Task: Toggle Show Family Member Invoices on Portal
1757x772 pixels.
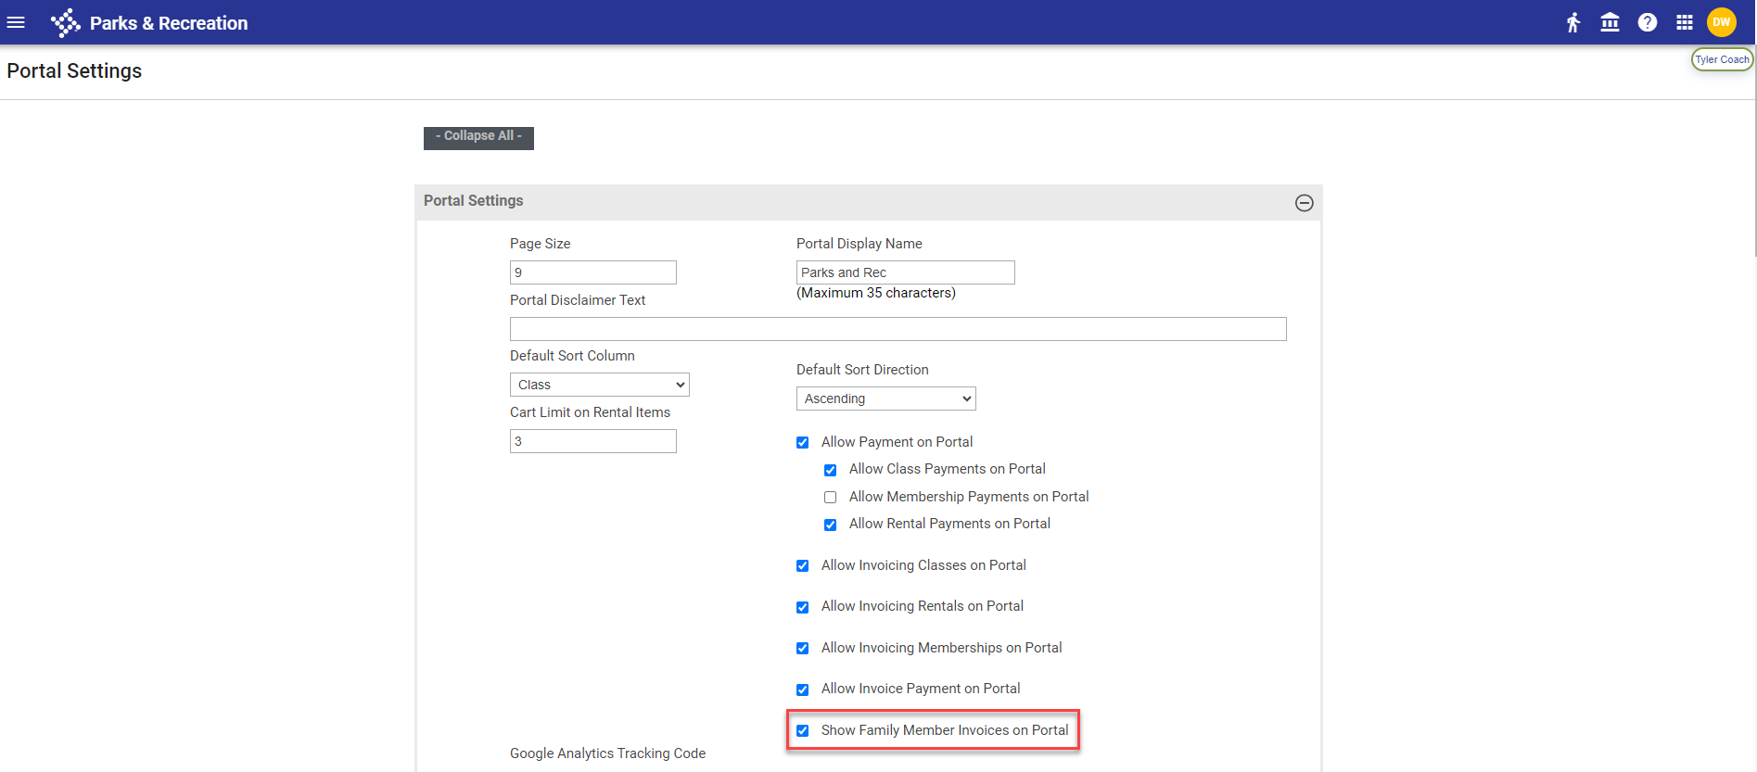Action: 803,731
